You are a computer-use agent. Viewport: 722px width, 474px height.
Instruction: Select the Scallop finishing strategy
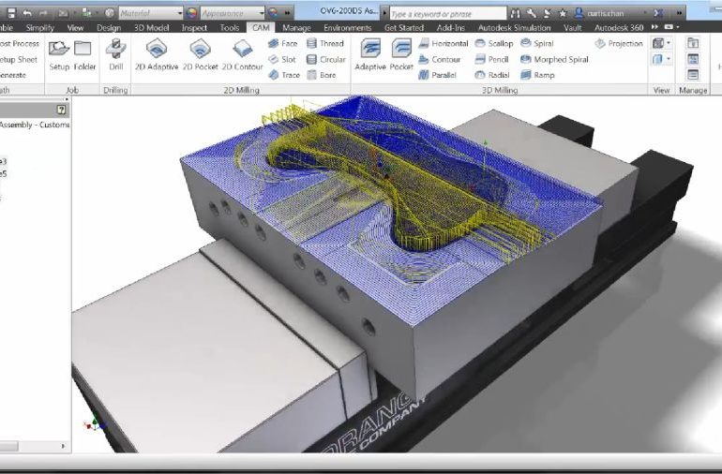tap(493, 44)
